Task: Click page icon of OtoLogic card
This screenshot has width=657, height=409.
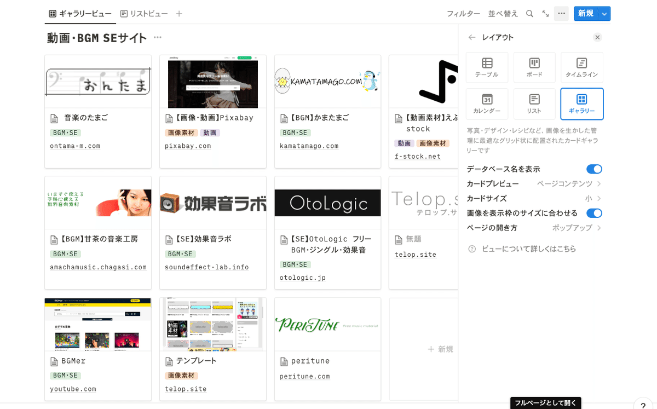Action: tap(284, 240)
